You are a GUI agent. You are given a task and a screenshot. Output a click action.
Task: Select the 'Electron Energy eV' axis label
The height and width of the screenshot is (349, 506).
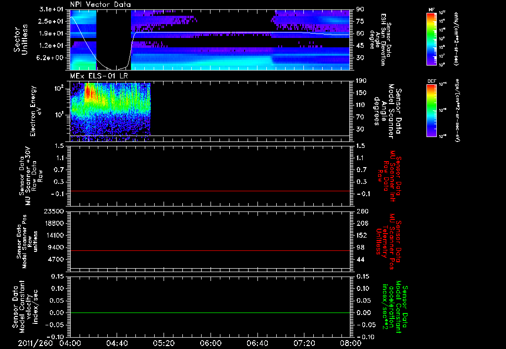[36, 111]
